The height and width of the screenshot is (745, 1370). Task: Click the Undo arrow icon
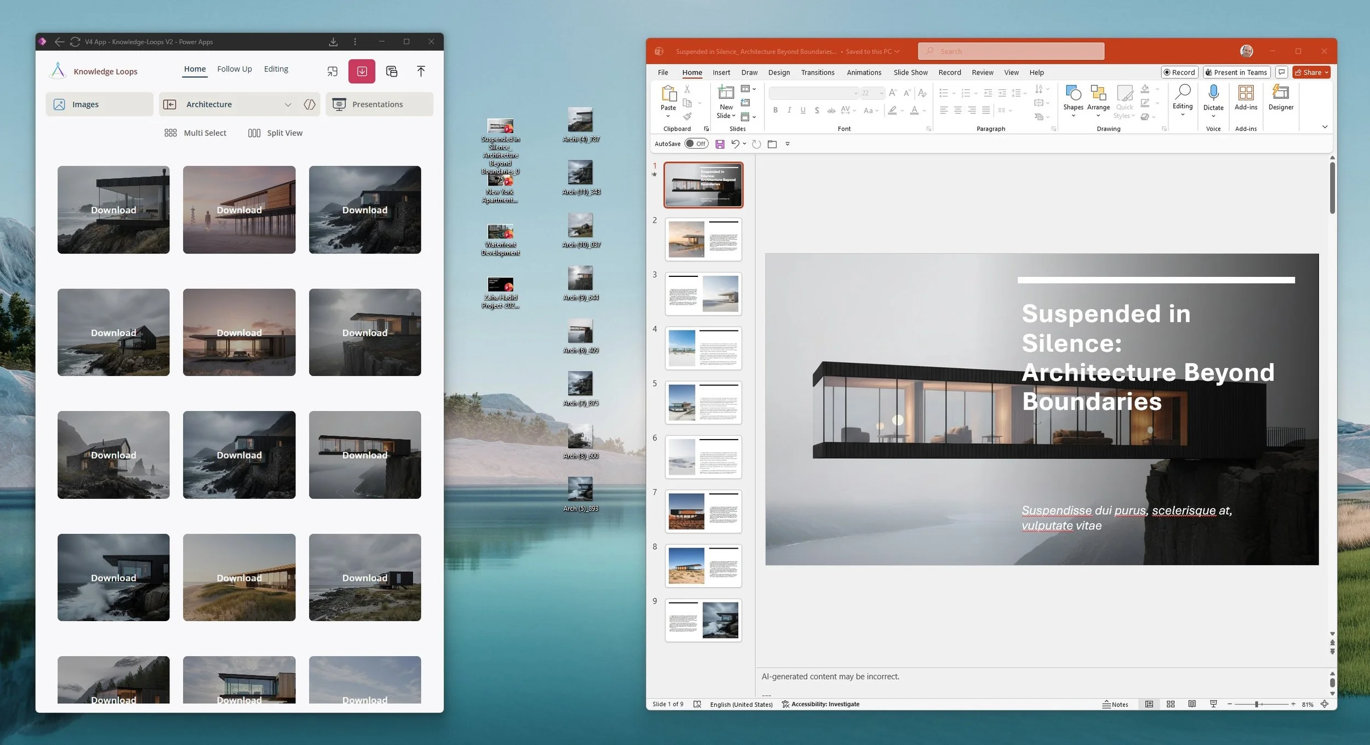pyautogui.click(x=735, y=144)
